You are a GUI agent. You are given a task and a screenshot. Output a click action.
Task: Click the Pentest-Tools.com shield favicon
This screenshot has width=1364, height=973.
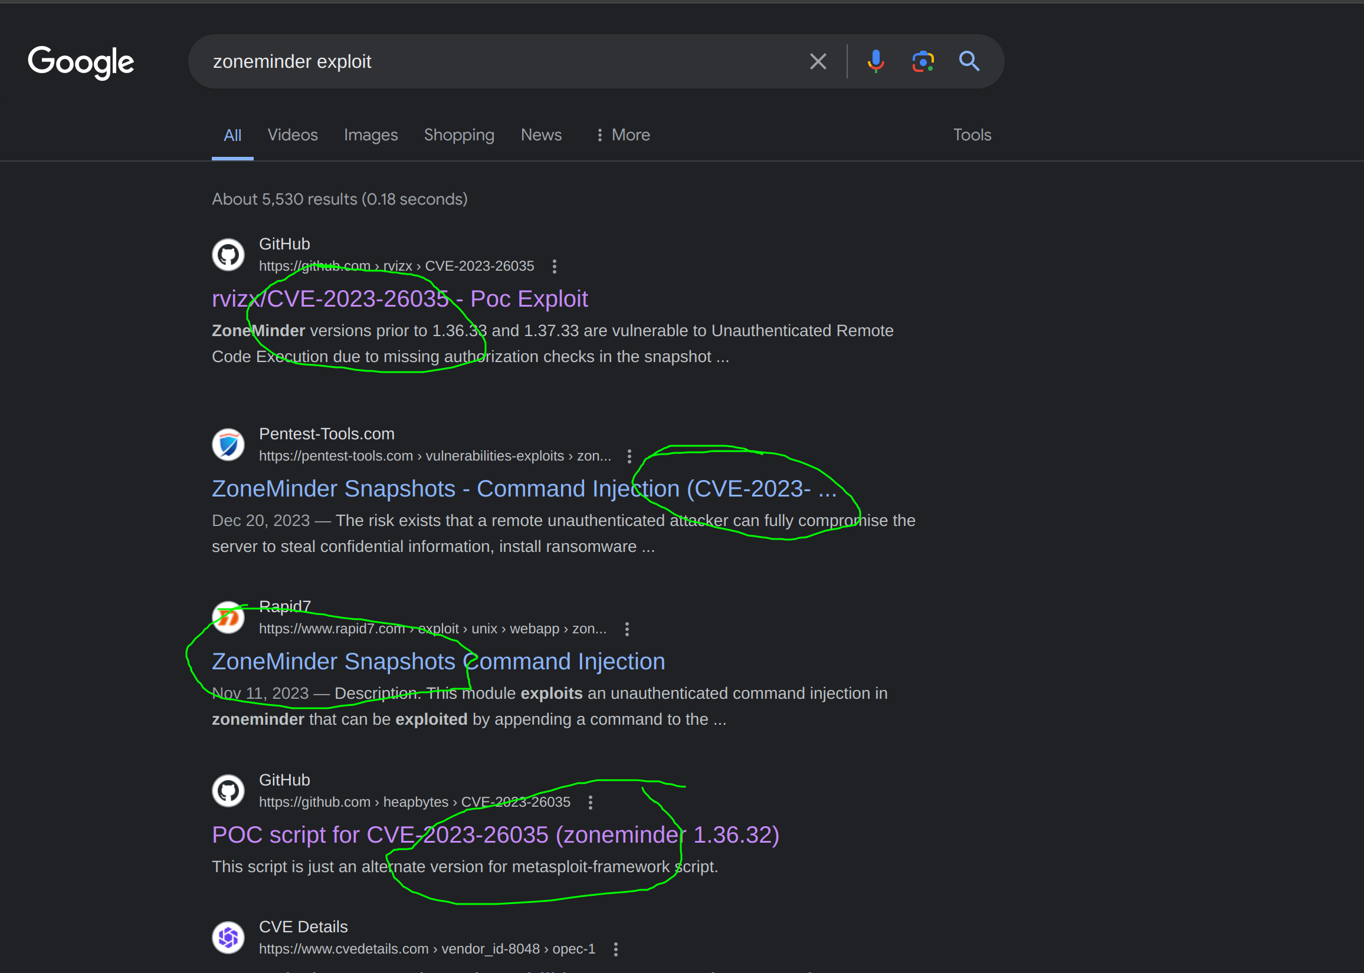228,445
